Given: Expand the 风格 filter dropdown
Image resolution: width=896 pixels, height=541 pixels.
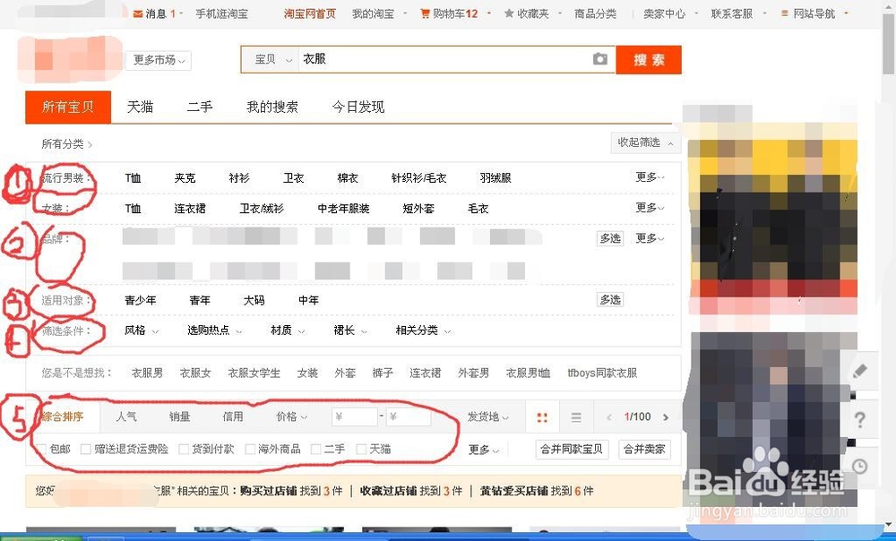Looking at the screenshot, I should 142,331.
